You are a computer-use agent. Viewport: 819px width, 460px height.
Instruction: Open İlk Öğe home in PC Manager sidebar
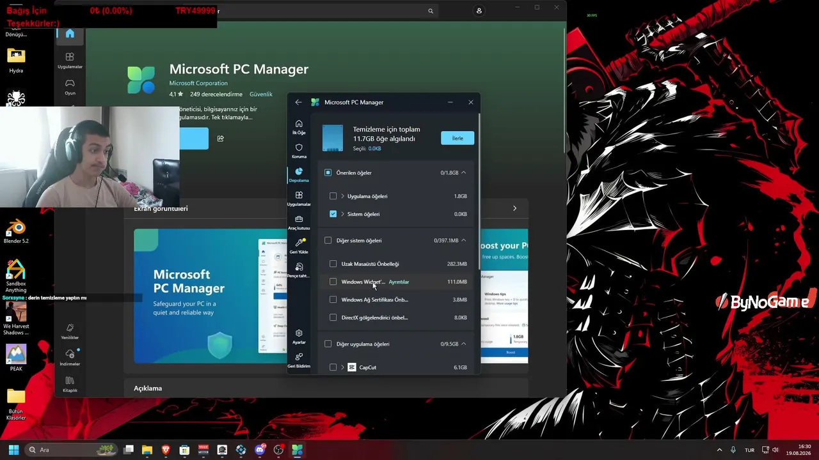tap(299, 127)
